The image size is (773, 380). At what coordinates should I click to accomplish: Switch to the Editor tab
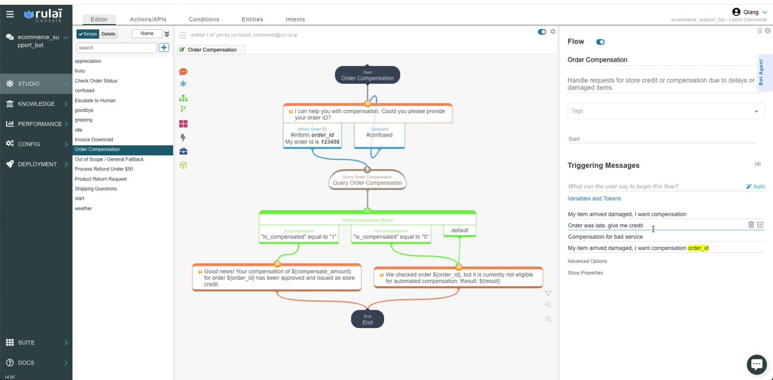point(99,19)
